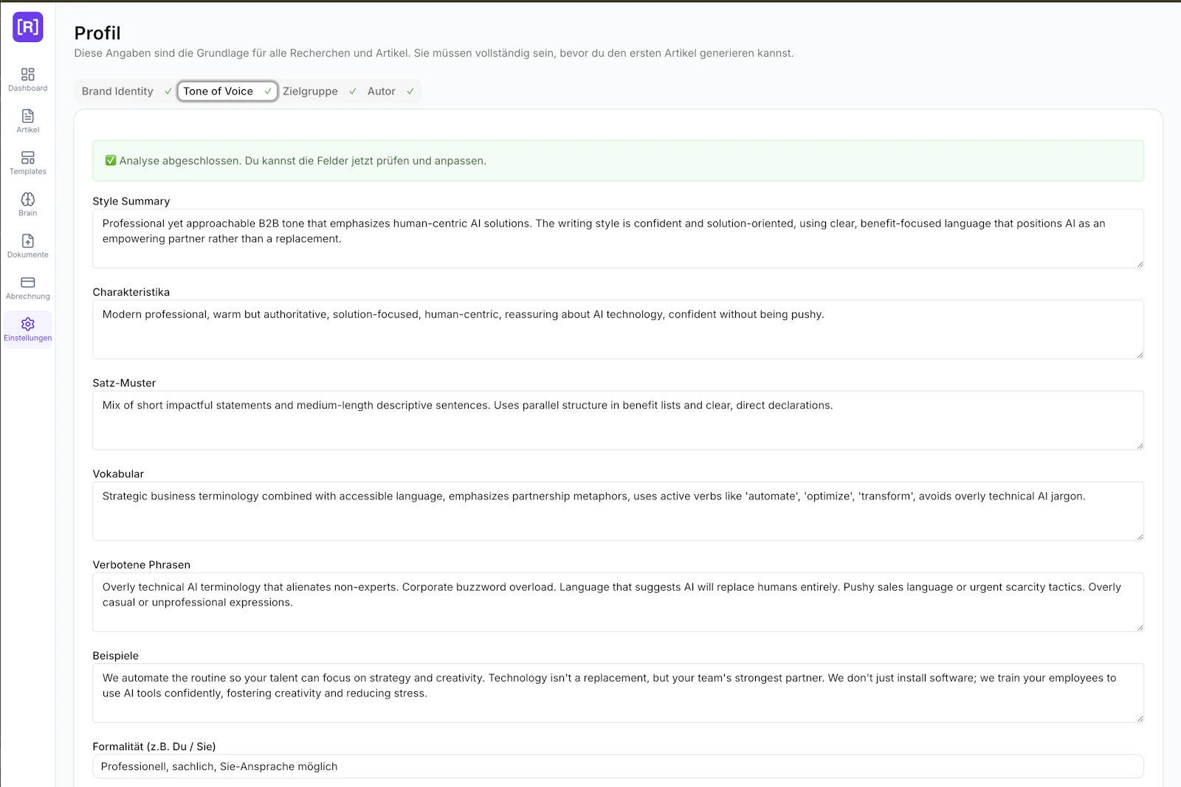This screenshot has width=1181, height=787.
Task: Click into the Charakteristika text area
Action: pyautogui.click(x=618, y=329)
